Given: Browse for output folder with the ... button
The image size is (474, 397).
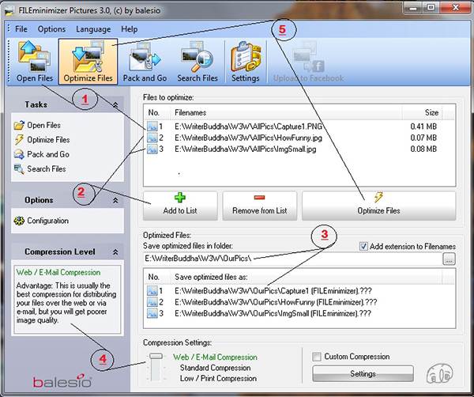Looking at the screenshot, I should [450, 259].
